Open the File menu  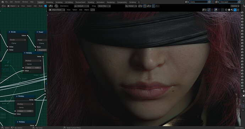coord(6,2)
